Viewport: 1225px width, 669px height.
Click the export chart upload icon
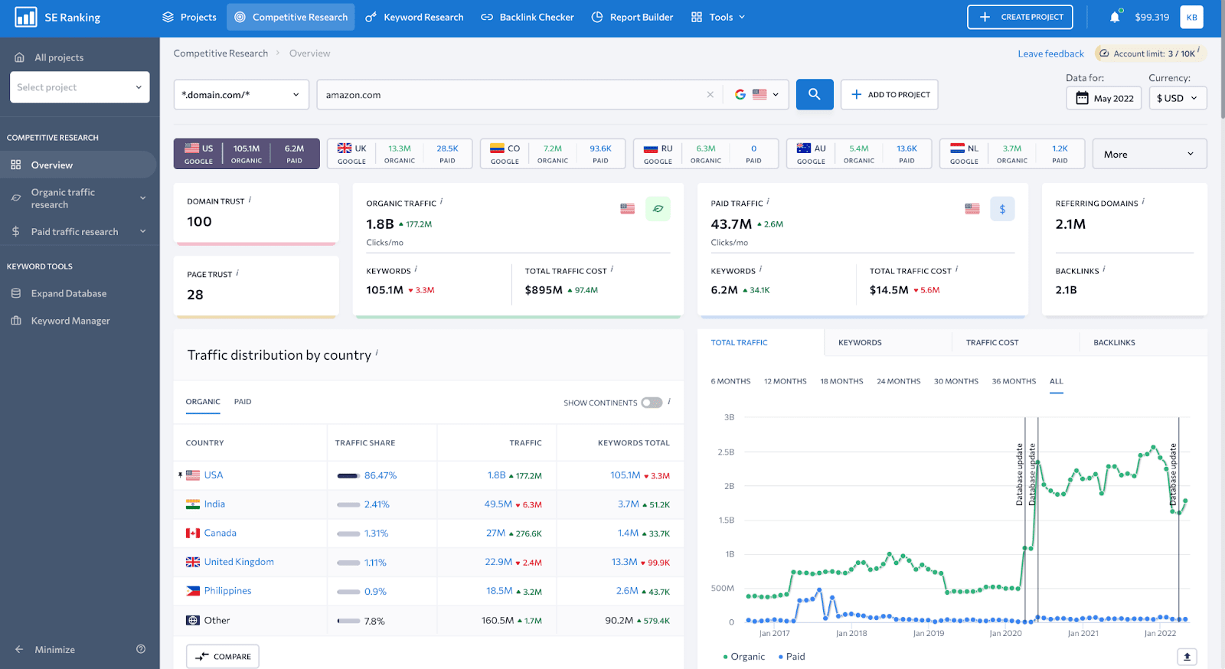point(1187,657)
